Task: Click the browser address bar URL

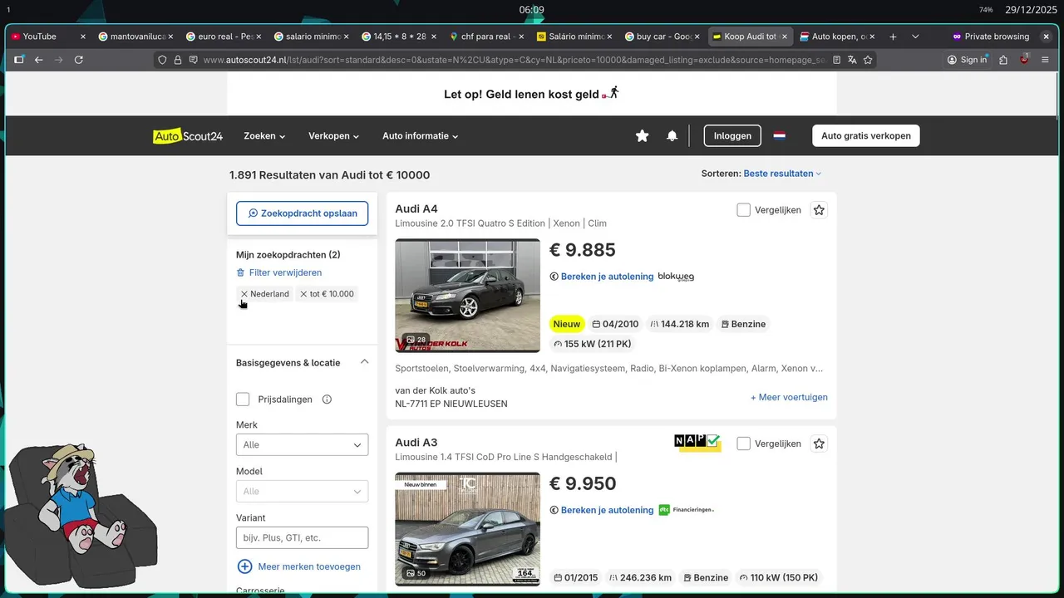Action: [514, 60]
